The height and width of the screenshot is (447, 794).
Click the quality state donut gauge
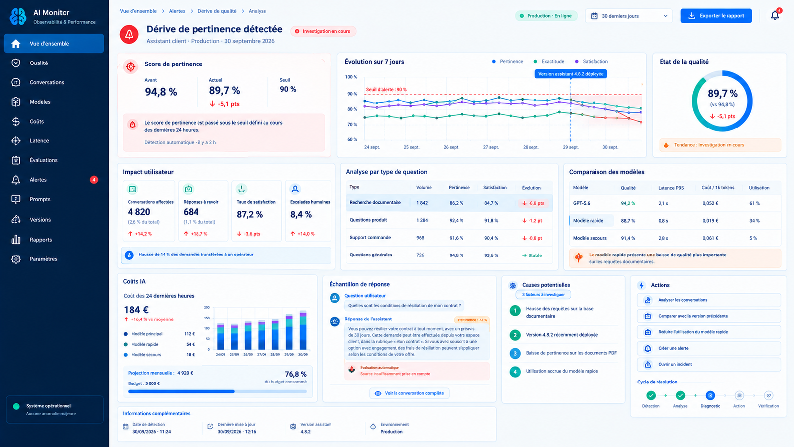(722, 102)
